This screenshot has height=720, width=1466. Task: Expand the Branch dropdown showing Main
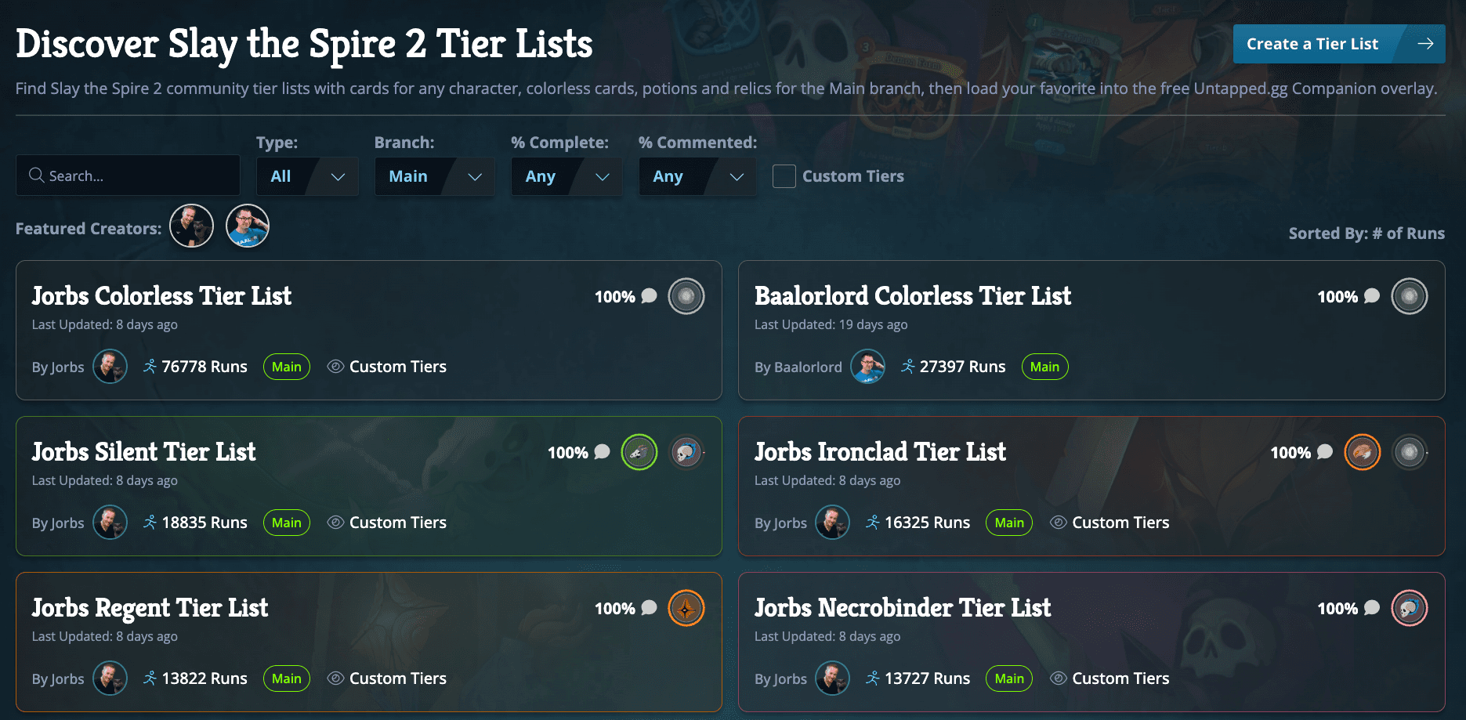pos(434,176)
